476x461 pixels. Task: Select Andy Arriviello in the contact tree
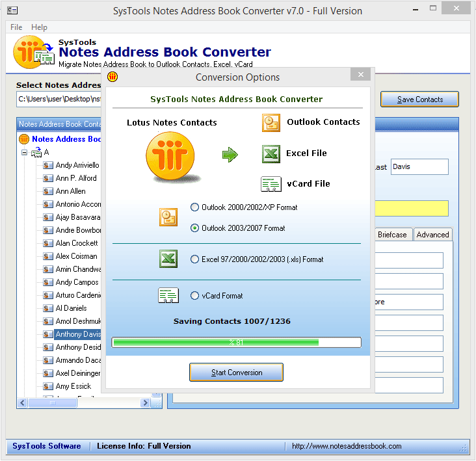coord(77,165)
